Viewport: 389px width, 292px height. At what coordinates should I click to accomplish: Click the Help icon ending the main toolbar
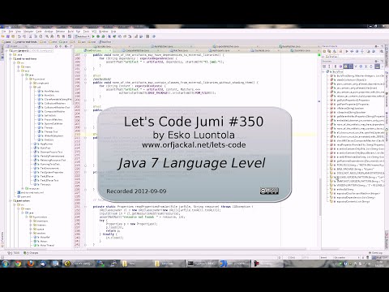(x=154, y=36)
